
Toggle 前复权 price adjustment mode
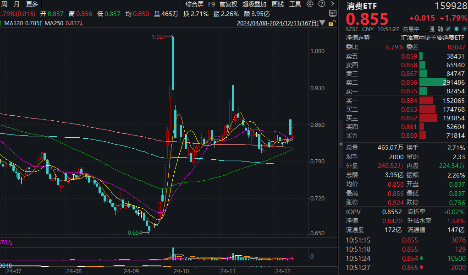pos(229,4)
